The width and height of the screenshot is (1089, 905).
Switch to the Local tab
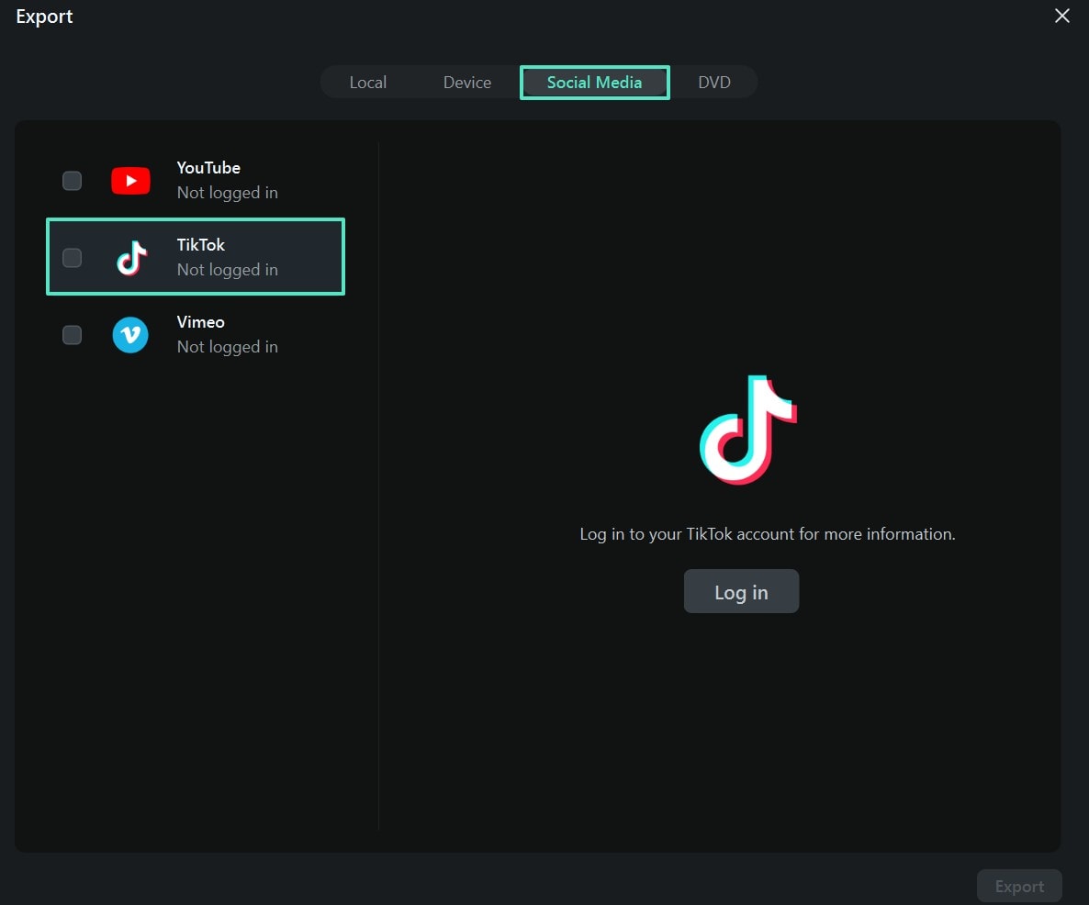pyautogui.click(x=367, y=82)
